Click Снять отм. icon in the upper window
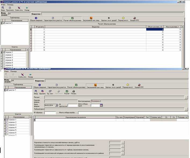Screen dimensions: 190x158 click(19, 9)
